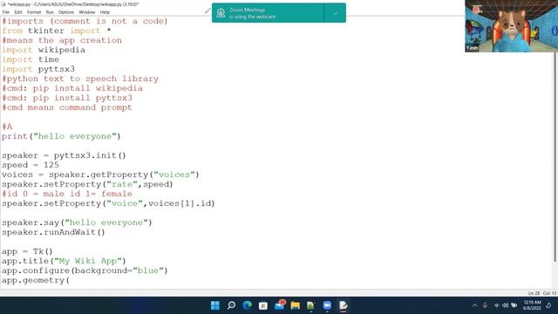Click the comment '#python text to speech library'
Screen dimensions: 558x314
point(80,78)
